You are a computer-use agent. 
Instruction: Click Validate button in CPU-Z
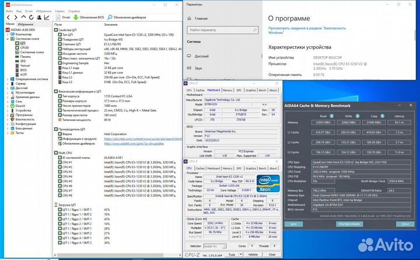[253, 254]
